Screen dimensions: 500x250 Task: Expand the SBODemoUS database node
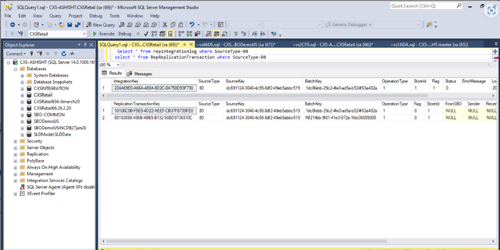coord(22,121)
